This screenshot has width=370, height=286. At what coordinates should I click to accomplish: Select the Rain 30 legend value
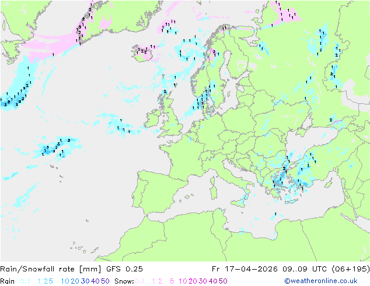(85, 281)
